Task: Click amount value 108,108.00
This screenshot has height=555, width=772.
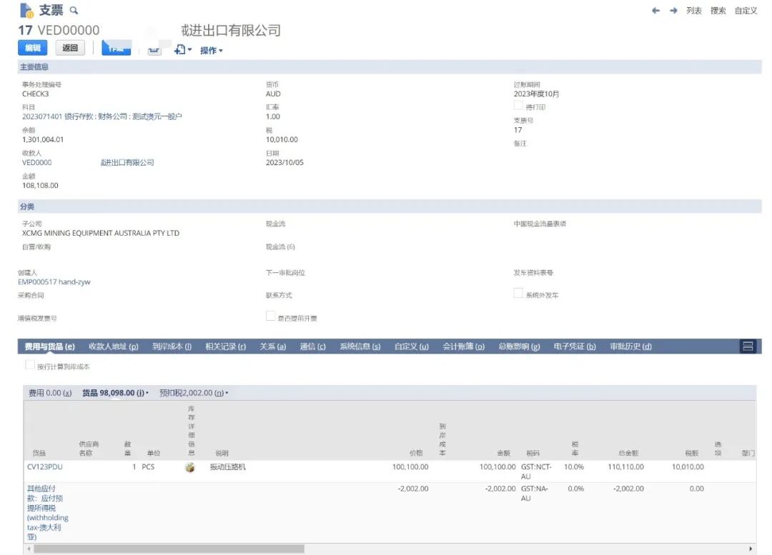Action: click(x=40, y=186)
